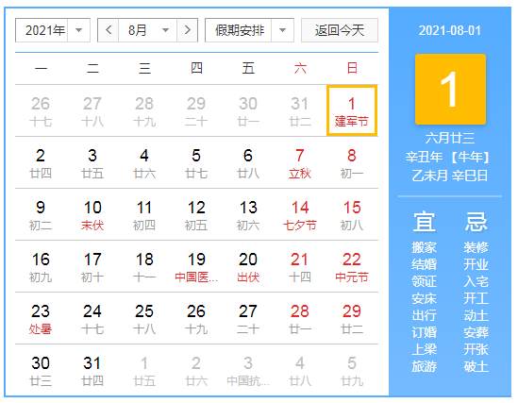This screenshot has height=403, width=518.
Task: Select grayed September 3 date
Action: point(248,370)
